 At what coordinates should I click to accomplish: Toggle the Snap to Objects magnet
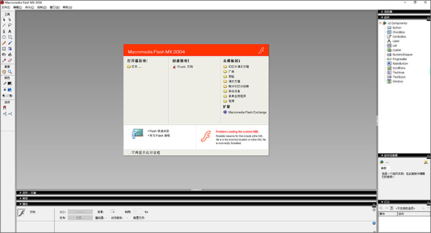pos(4,108)
